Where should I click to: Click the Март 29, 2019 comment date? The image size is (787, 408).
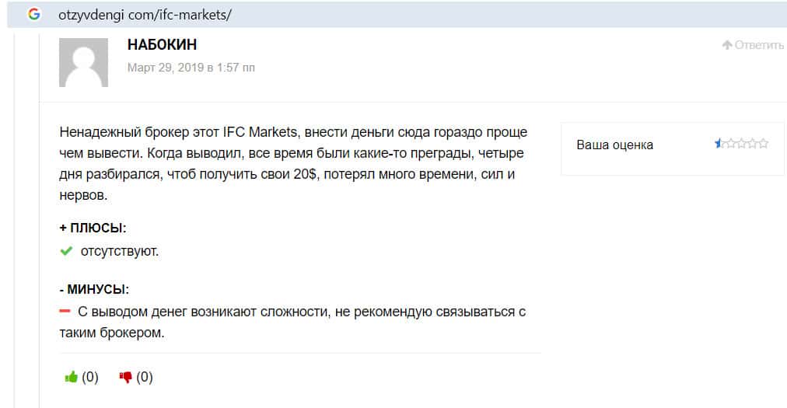pyautogui.click(x=191, y=68)
